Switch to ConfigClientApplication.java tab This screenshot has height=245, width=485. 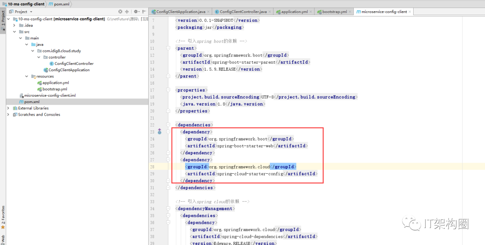point(180,12)
